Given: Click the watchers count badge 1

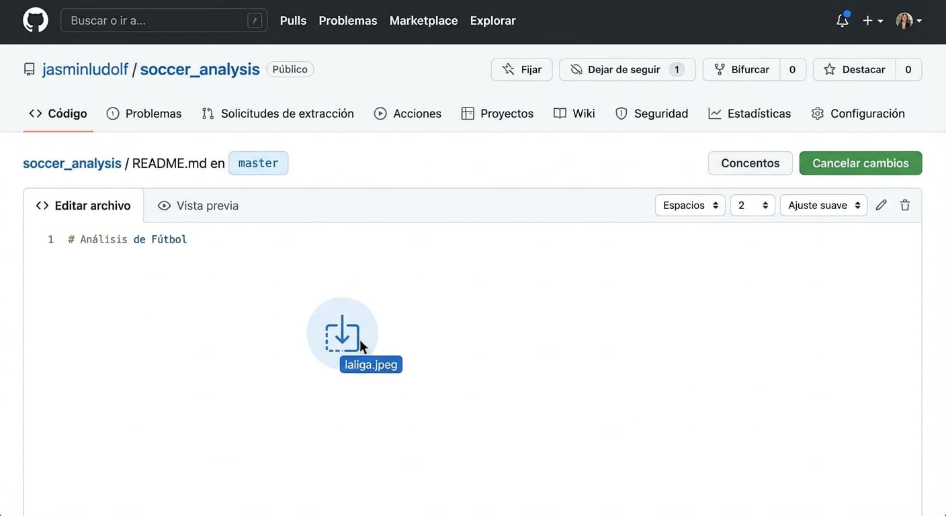Looking at the screenshot, I should pyautogui.click(x=677, y=69).
